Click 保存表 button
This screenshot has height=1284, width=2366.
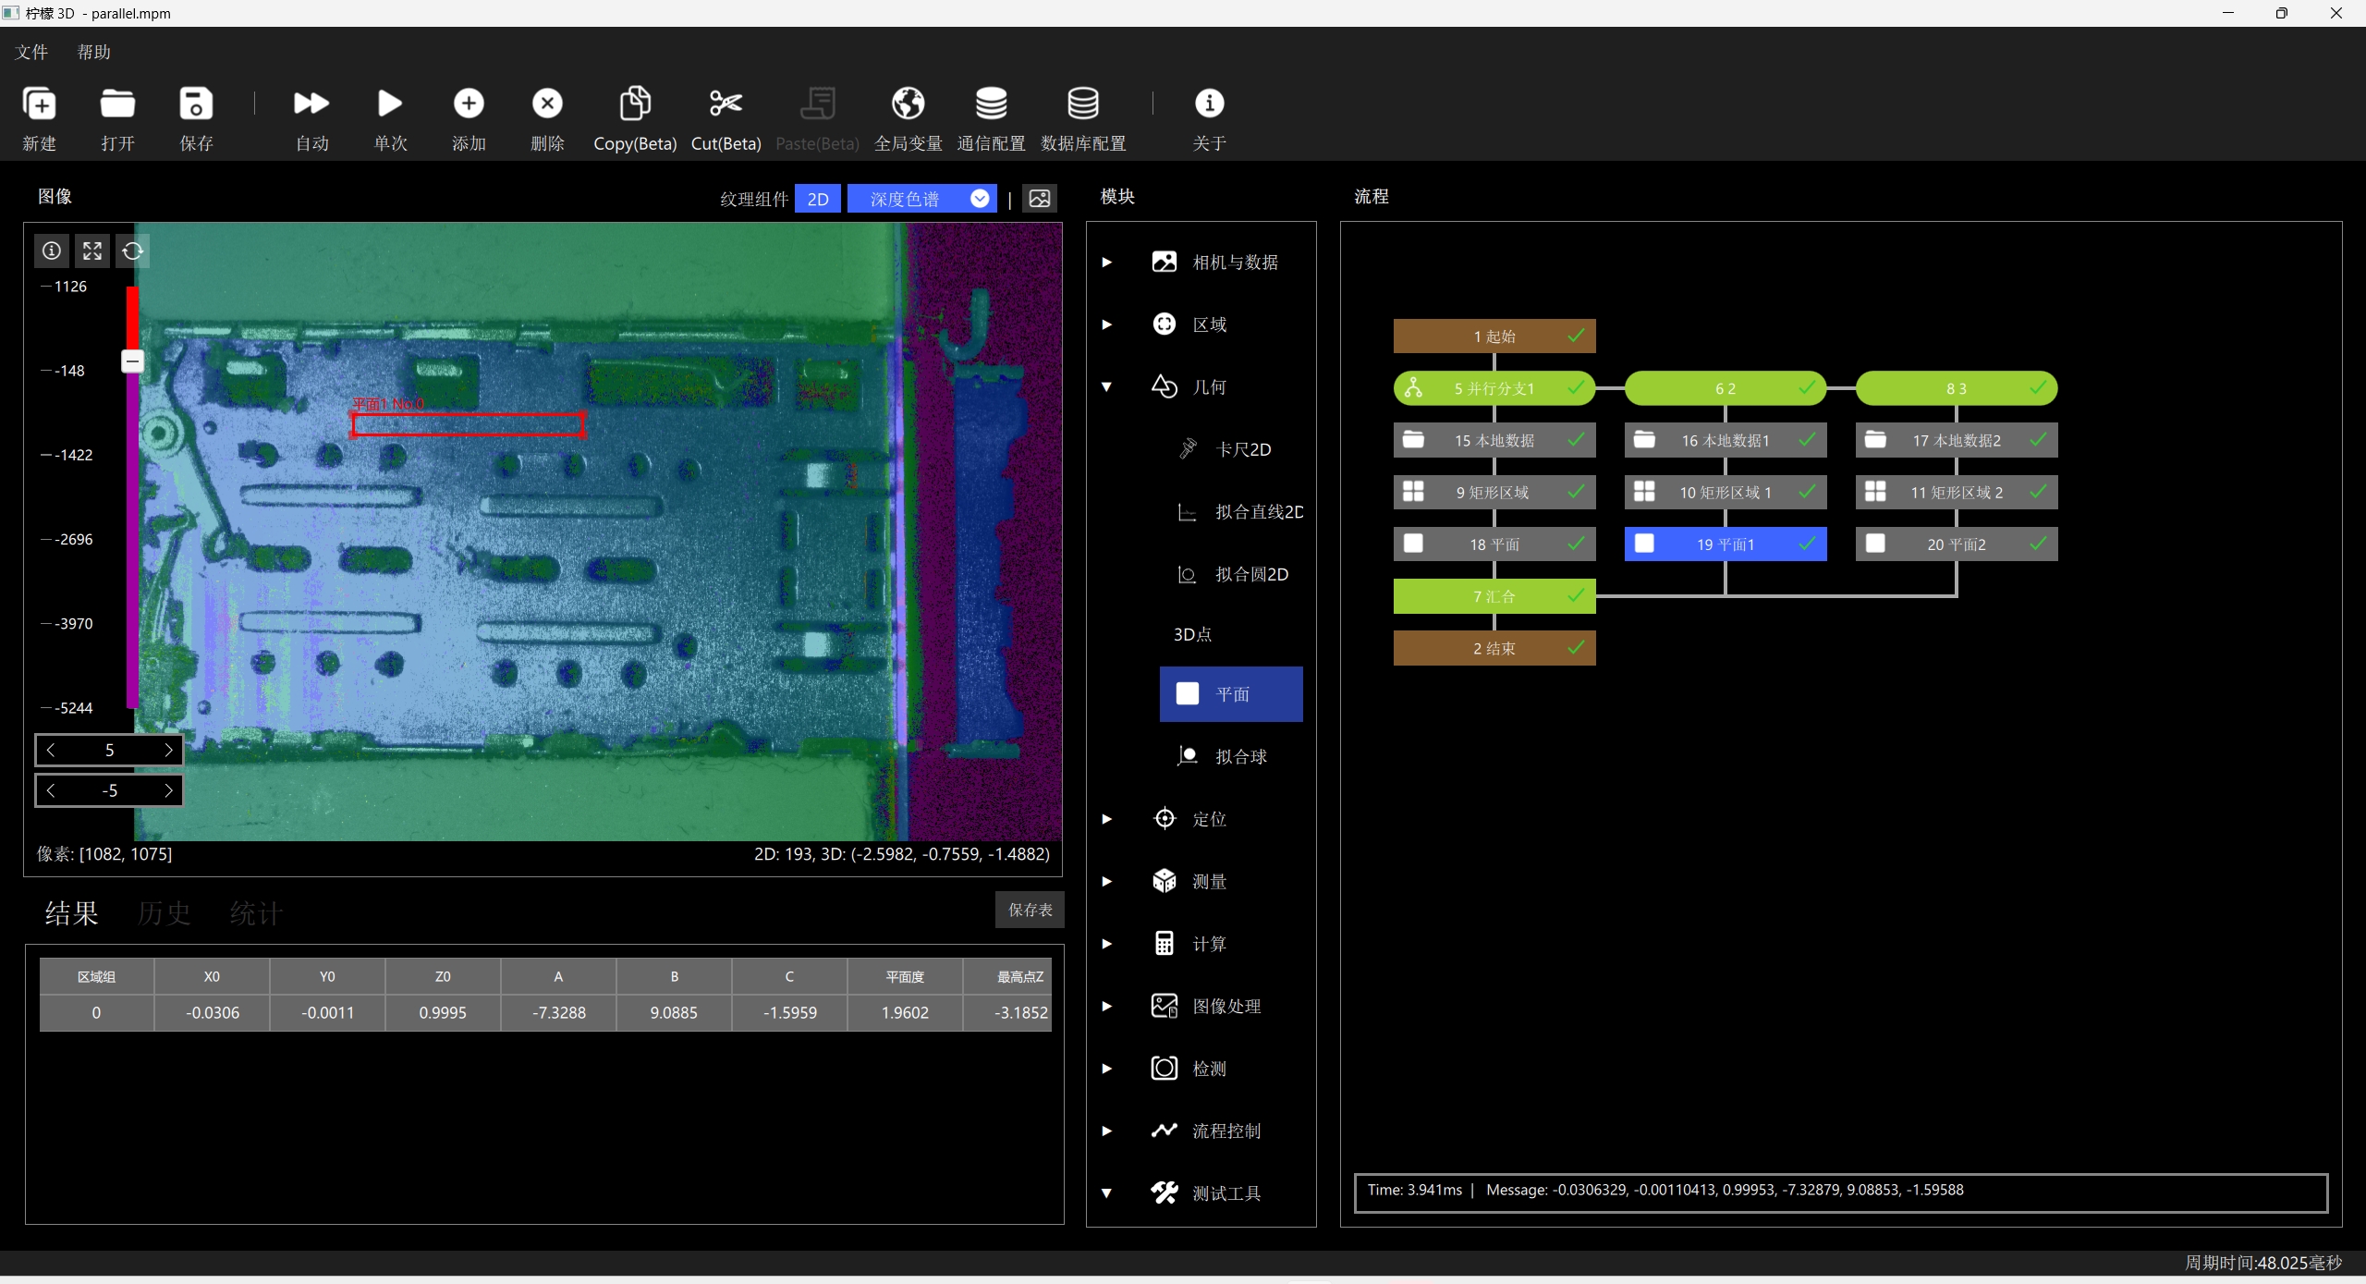tap(1030, 910)
